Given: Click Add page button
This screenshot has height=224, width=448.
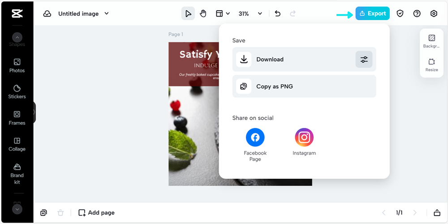Looking at the screenshot, I should [96, 212].
